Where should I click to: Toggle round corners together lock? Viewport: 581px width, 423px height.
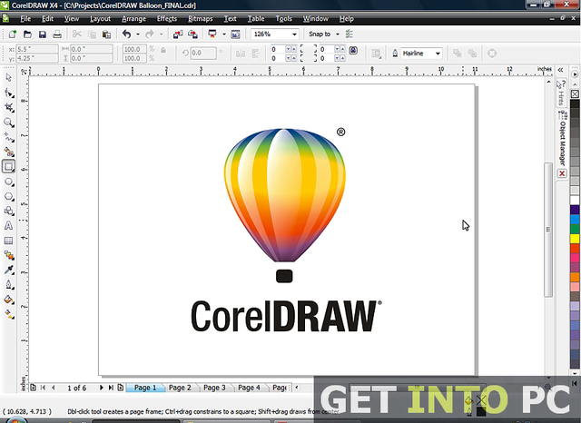(x=353, y=50)
